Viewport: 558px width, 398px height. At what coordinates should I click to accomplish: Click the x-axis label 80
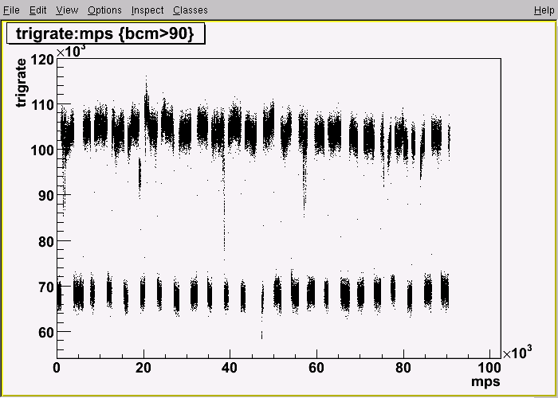(403, 368)
